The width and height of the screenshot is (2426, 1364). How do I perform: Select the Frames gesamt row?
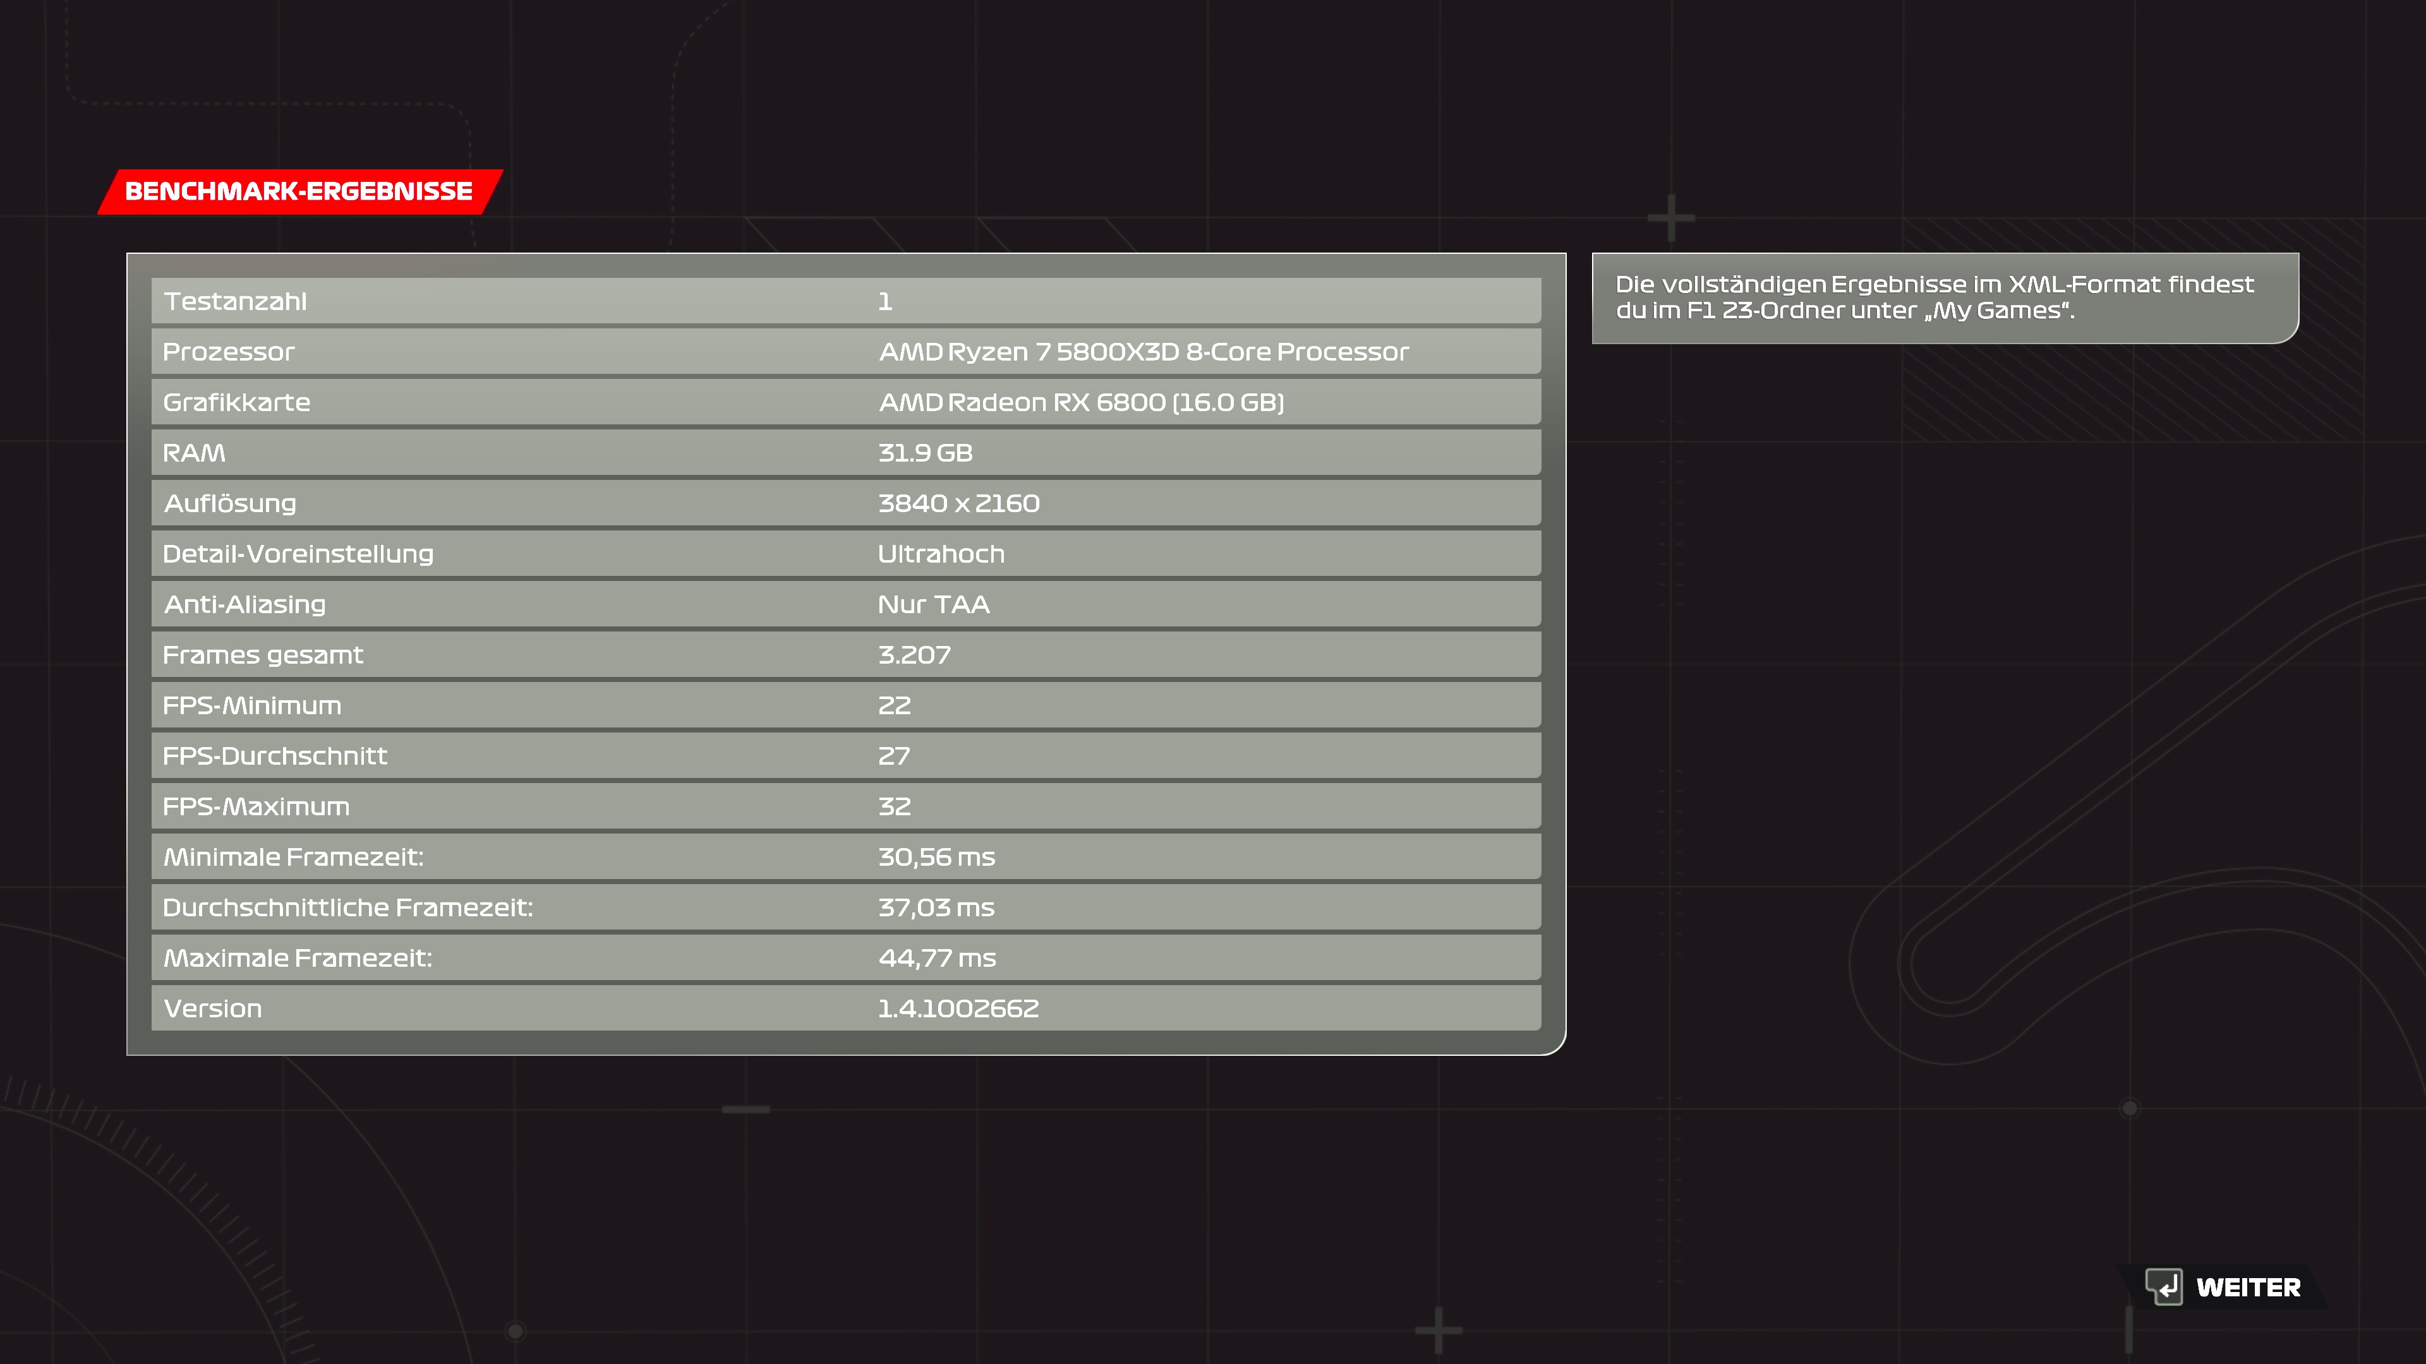tap(845, 655)
